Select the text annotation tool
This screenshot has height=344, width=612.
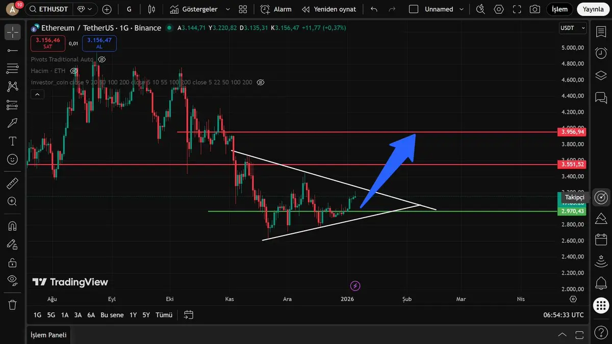click(x=12, y=141)
